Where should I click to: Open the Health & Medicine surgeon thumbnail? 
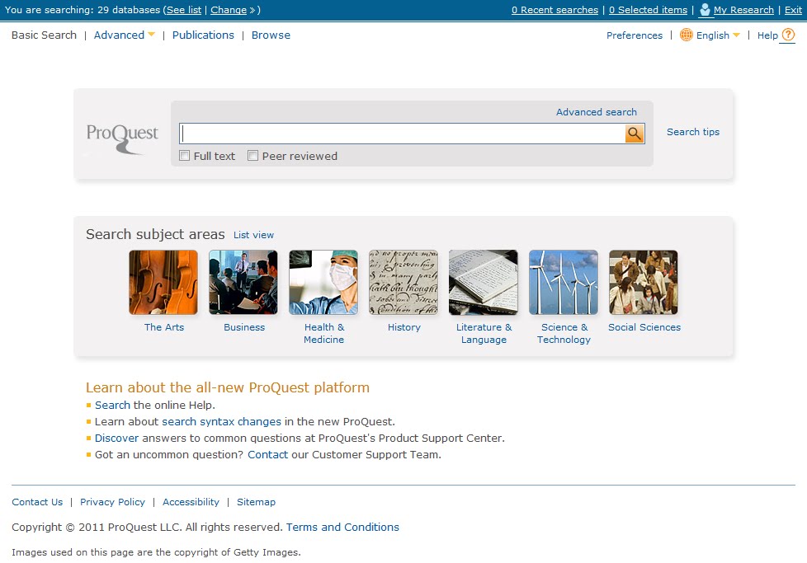pos(323,282)
